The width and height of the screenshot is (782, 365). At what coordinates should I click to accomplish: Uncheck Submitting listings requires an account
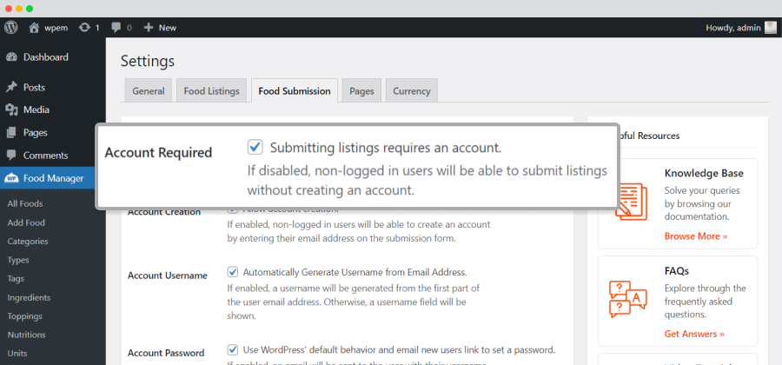(x=255, y=147)
